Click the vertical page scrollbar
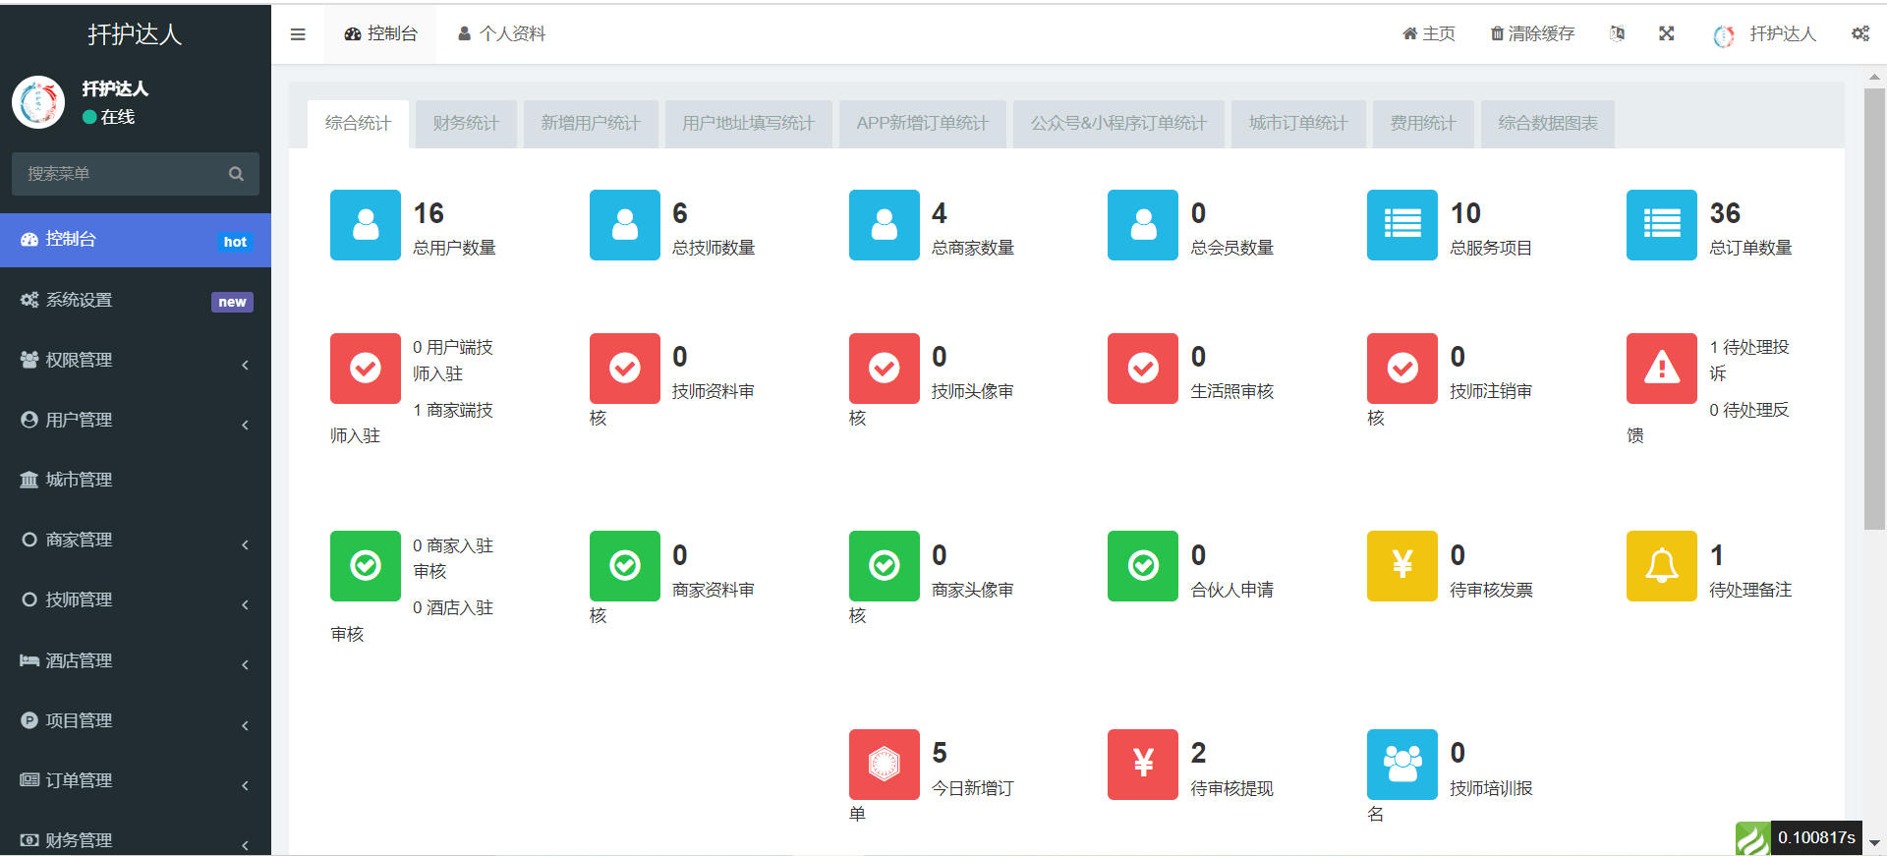Screen dimensions: 1887x856 [x=1874, y=310]
